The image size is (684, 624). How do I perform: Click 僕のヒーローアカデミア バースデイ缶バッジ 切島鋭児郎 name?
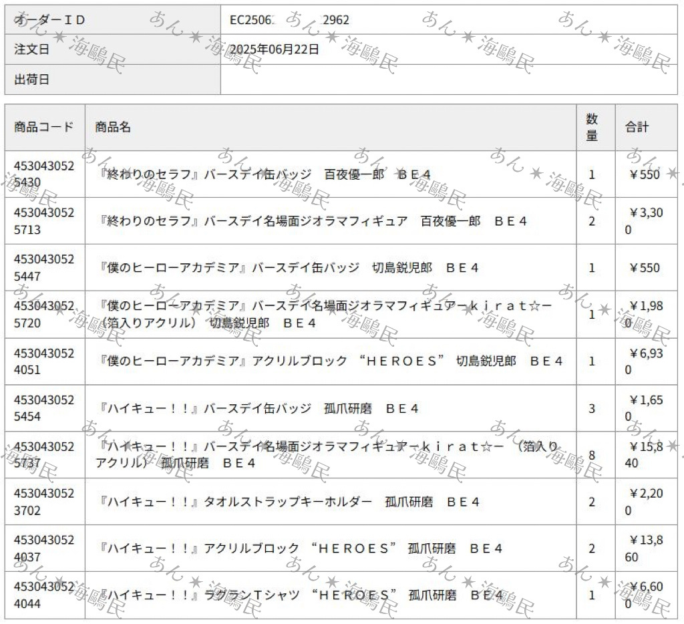pyautogui.click(x=287, y=267)
